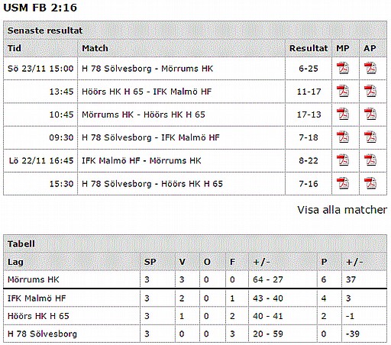Open MP PDF for IFK Malmö HF - Mörrums HK

343,160
